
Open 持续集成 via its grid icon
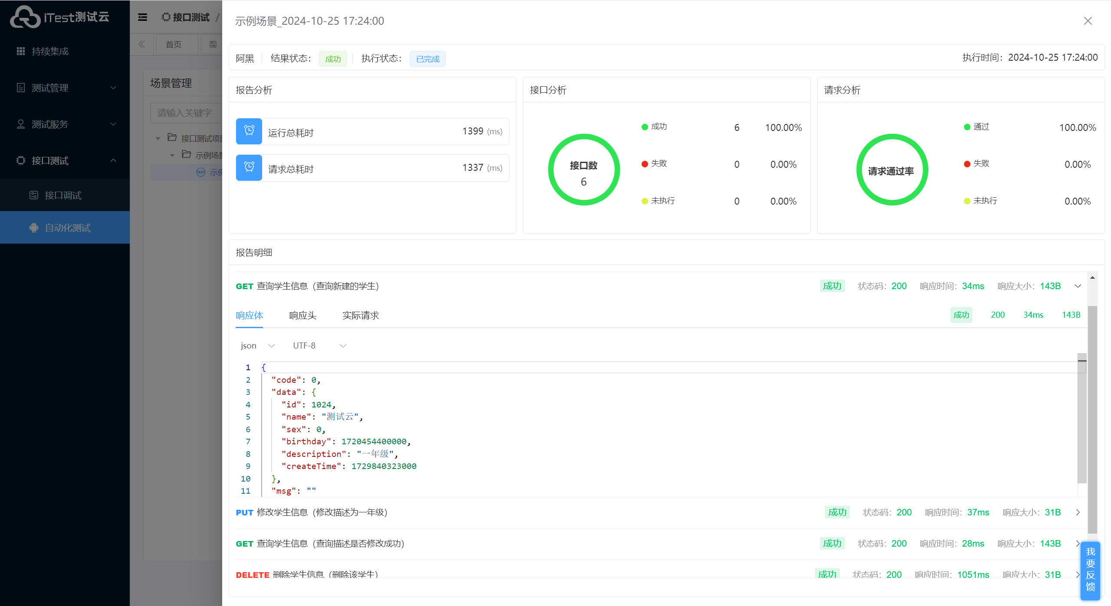20,51
